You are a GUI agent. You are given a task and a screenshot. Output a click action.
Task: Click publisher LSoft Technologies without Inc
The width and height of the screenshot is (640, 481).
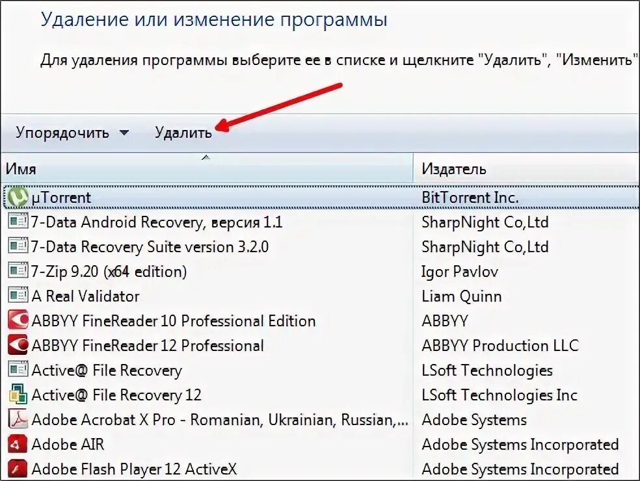(x=487, y=370)
